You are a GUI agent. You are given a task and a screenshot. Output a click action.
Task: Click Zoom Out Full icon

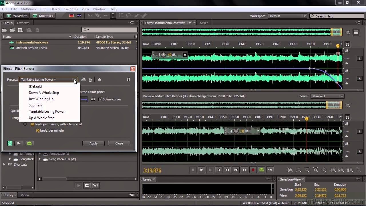point(325,170)
